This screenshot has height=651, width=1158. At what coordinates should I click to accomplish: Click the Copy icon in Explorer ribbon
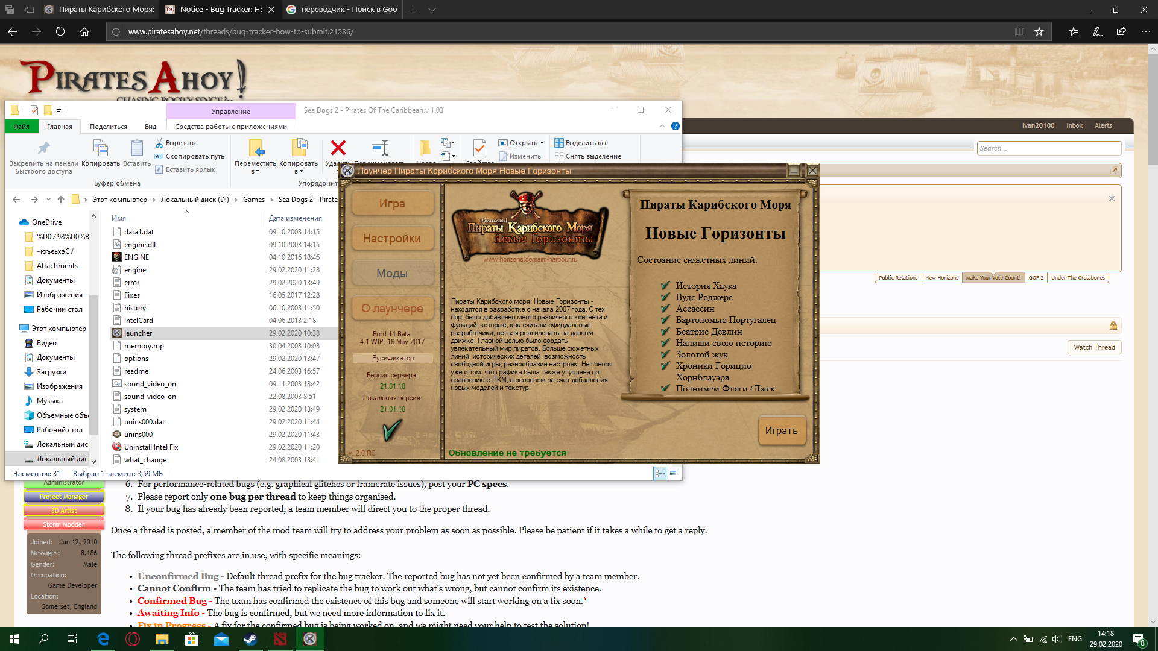pyautogui.click(x=101, y=148)
